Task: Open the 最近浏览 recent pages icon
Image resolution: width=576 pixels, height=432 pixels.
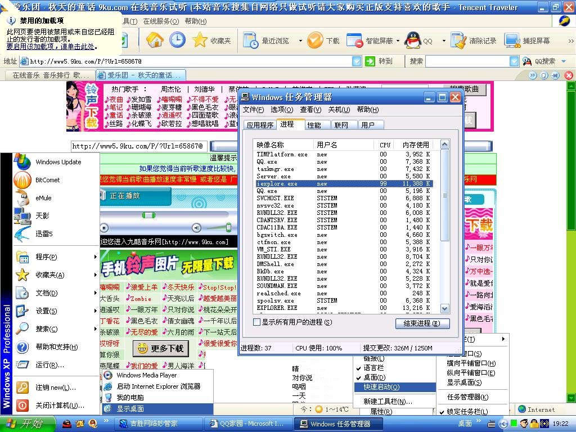Action: tap(251, 40)
